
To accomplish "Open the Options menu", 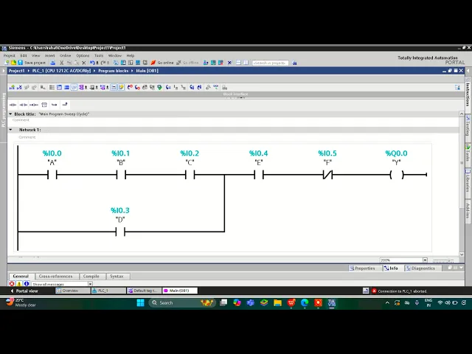I will tap(83, 56).
